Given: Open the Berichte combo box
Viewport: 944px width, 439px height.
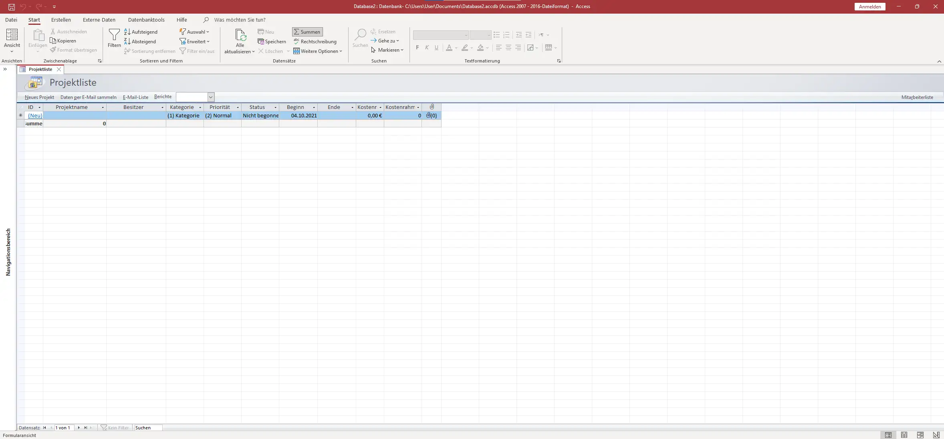Looking at the screenshot, I should click(x=210, y=97).
